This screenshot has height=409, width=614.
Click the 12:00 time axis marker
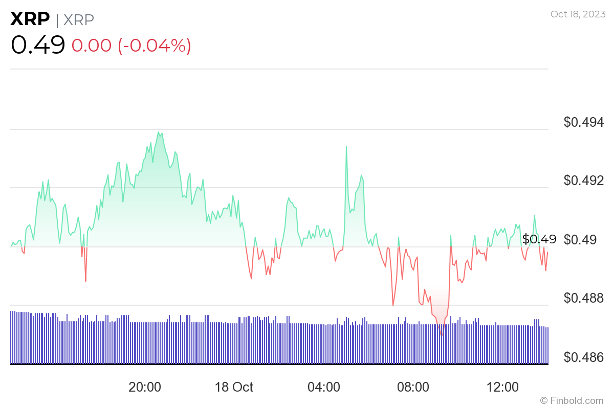tap(502, 387)
